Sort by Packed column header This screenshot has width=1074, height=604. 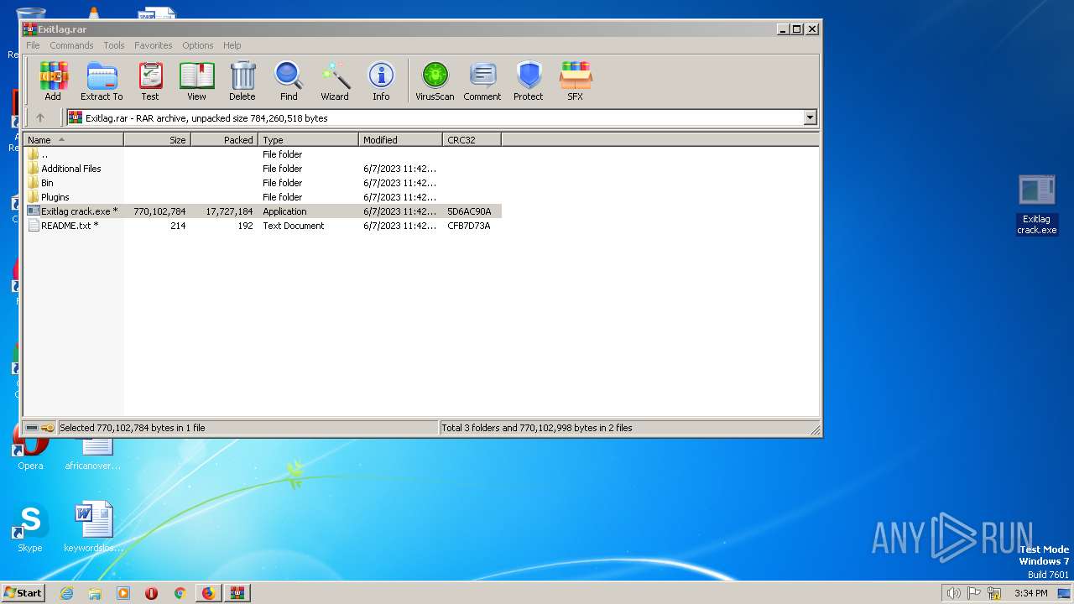pyautogui.click(x=225, y=140)
